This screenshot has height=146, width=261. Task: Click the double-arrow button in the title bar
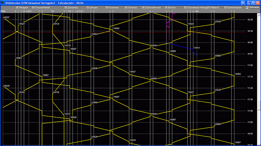(x=243, y=3)
